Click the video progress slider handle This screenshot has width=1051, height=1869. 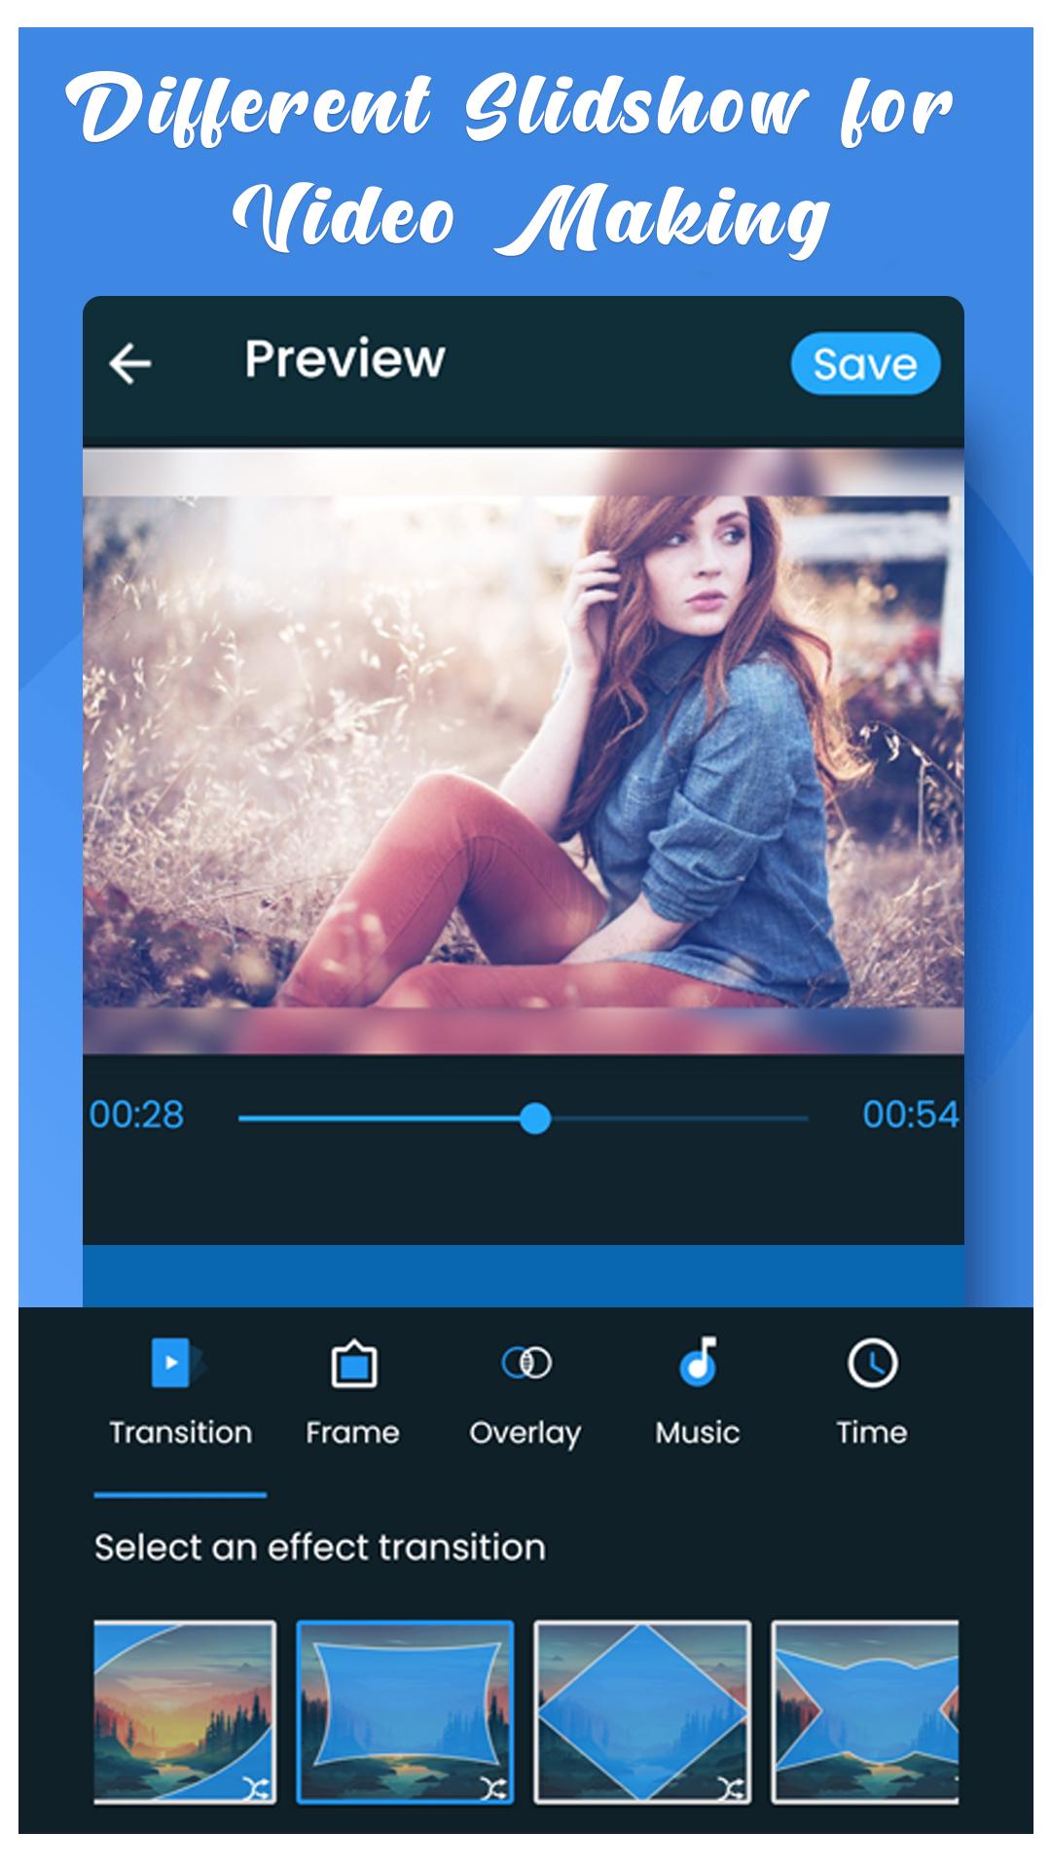click(x=534, y=1118)
